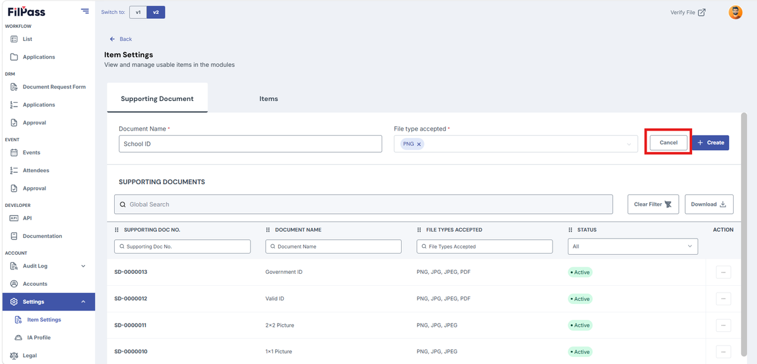Click the Cancel button
The image size is (757, 364).
point(669,143)
